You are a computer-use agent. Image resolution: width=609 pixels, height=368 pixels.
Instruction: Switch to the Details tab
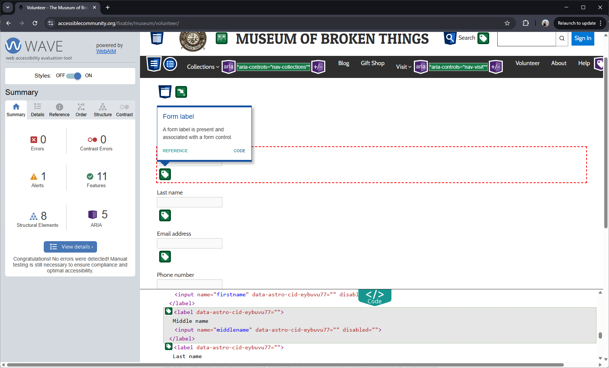(x=37, y=110)
